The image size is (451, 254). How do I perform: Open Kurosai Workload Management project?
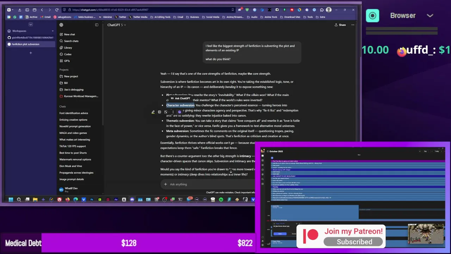pos(79,96)
